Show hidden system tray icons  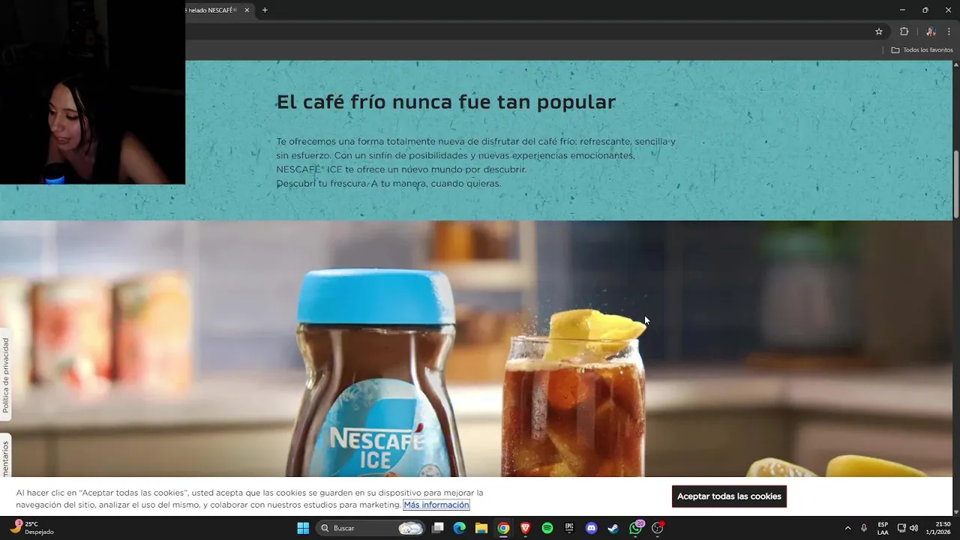(847, 528)
